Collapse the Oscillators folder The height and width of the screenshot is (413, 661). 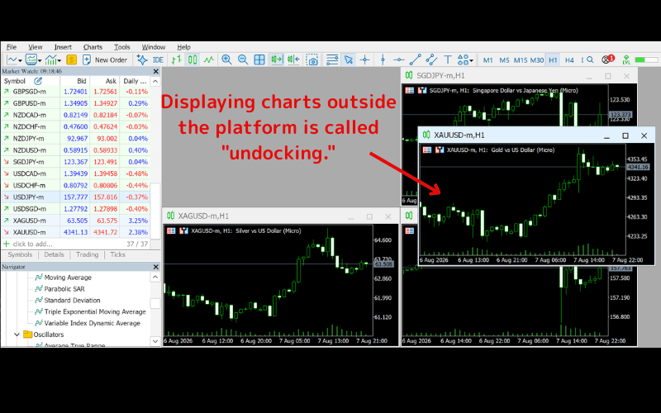tap(17, 335)
